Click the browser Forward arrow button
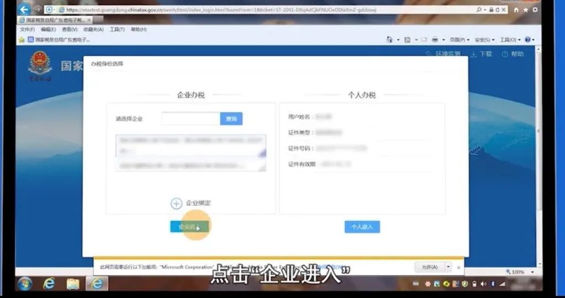 [38, 9]
